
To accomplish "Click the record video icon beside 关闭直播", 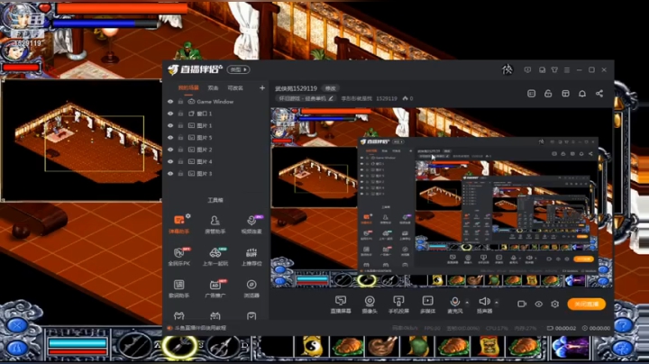I will (522, 304).
